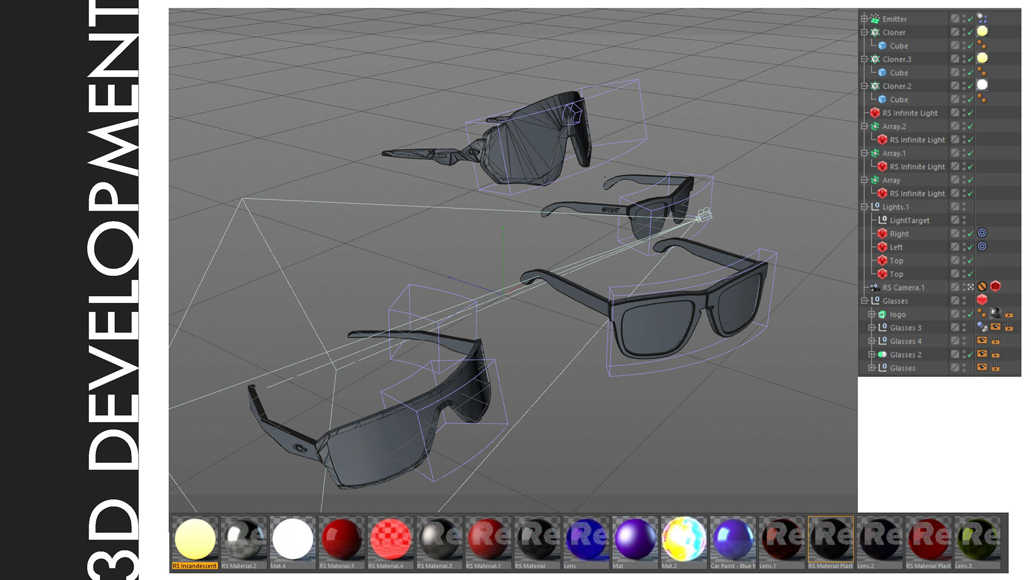Toggle the layer box for RS Camera.1
Screen dimensions: 1031x580
[955, 287]
